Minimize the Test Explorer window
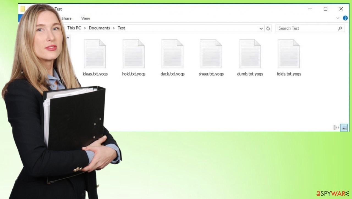The image size is (352, 199). [310, 9]
